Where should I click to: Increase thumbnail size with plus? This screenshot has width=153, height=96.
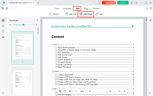36,25
